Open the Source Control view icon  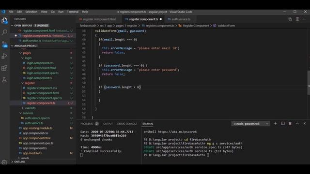4,44
